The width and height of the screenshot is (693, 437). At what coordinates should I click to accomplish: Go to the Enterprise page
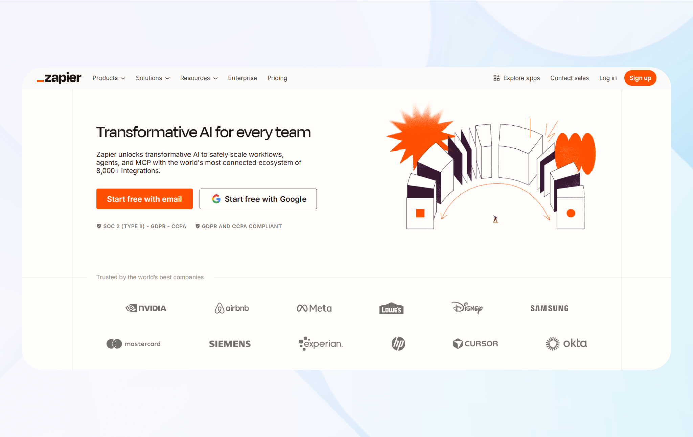pos(242,78)
